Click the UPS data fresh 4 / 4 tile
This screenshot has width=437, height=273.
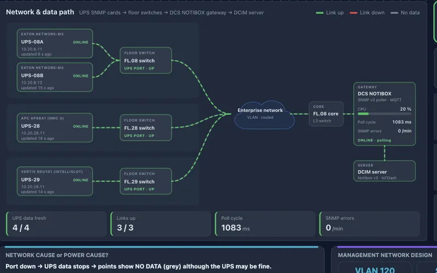pos(56,224)
